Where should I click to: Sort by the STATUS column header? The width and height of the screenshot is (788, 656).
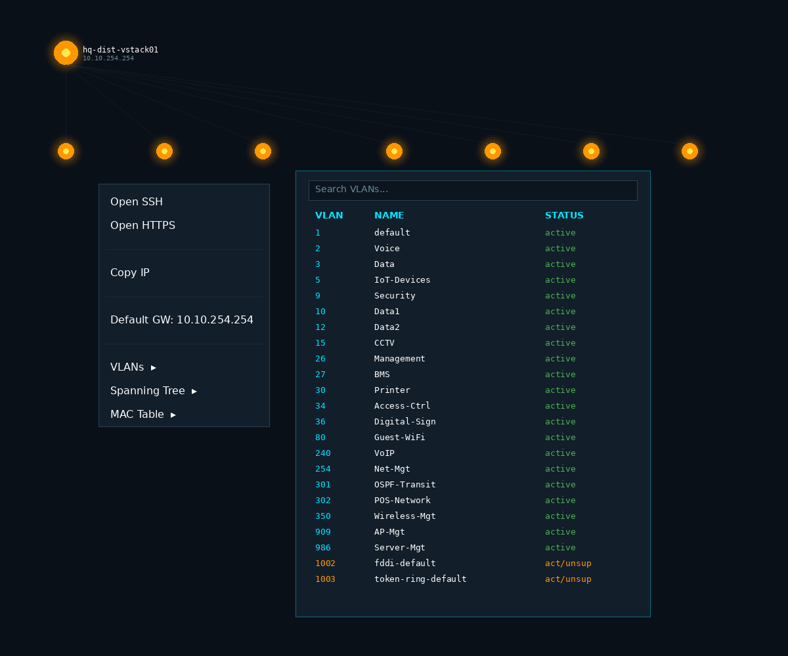tap(564, 215)
